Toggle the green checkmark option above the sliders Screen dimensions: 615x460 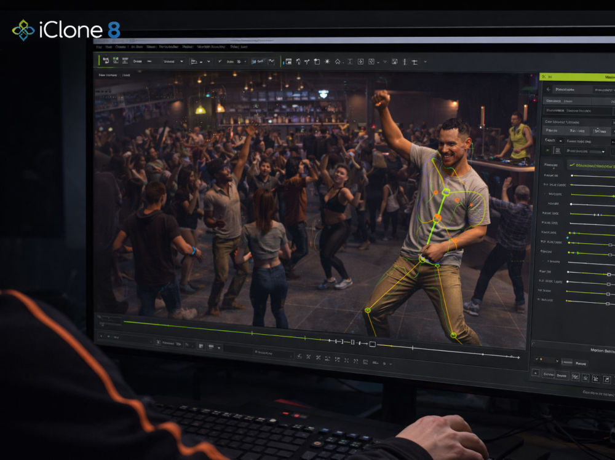(x=572, y=165)
